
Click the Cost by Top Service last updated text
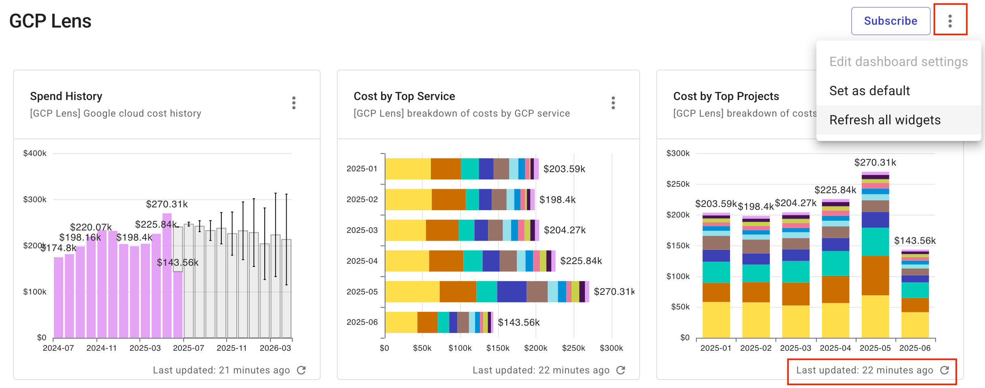pos(541,370)
